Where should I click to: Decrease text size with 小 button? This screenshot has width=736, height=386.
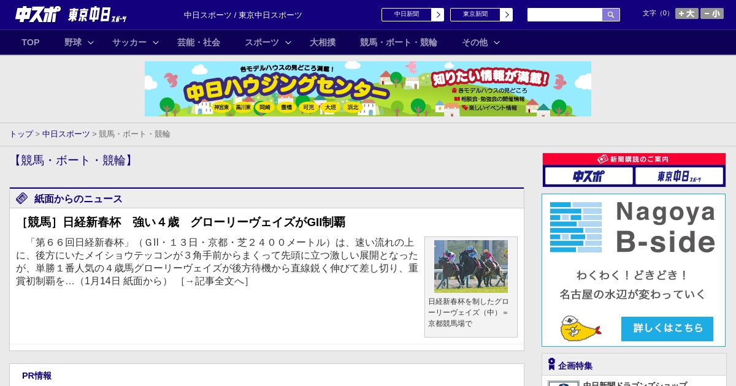click(712, 13)
